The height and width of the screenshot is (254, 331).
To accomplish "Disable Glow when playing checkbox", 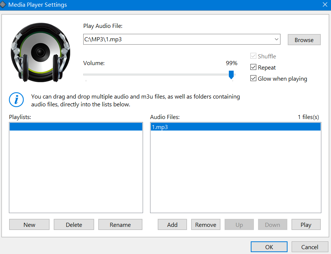I will [x=253, y=78].
